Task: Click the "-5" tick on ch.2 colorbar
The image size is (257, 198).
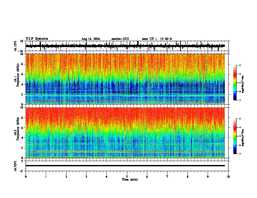Action: [x=239, y=136]
